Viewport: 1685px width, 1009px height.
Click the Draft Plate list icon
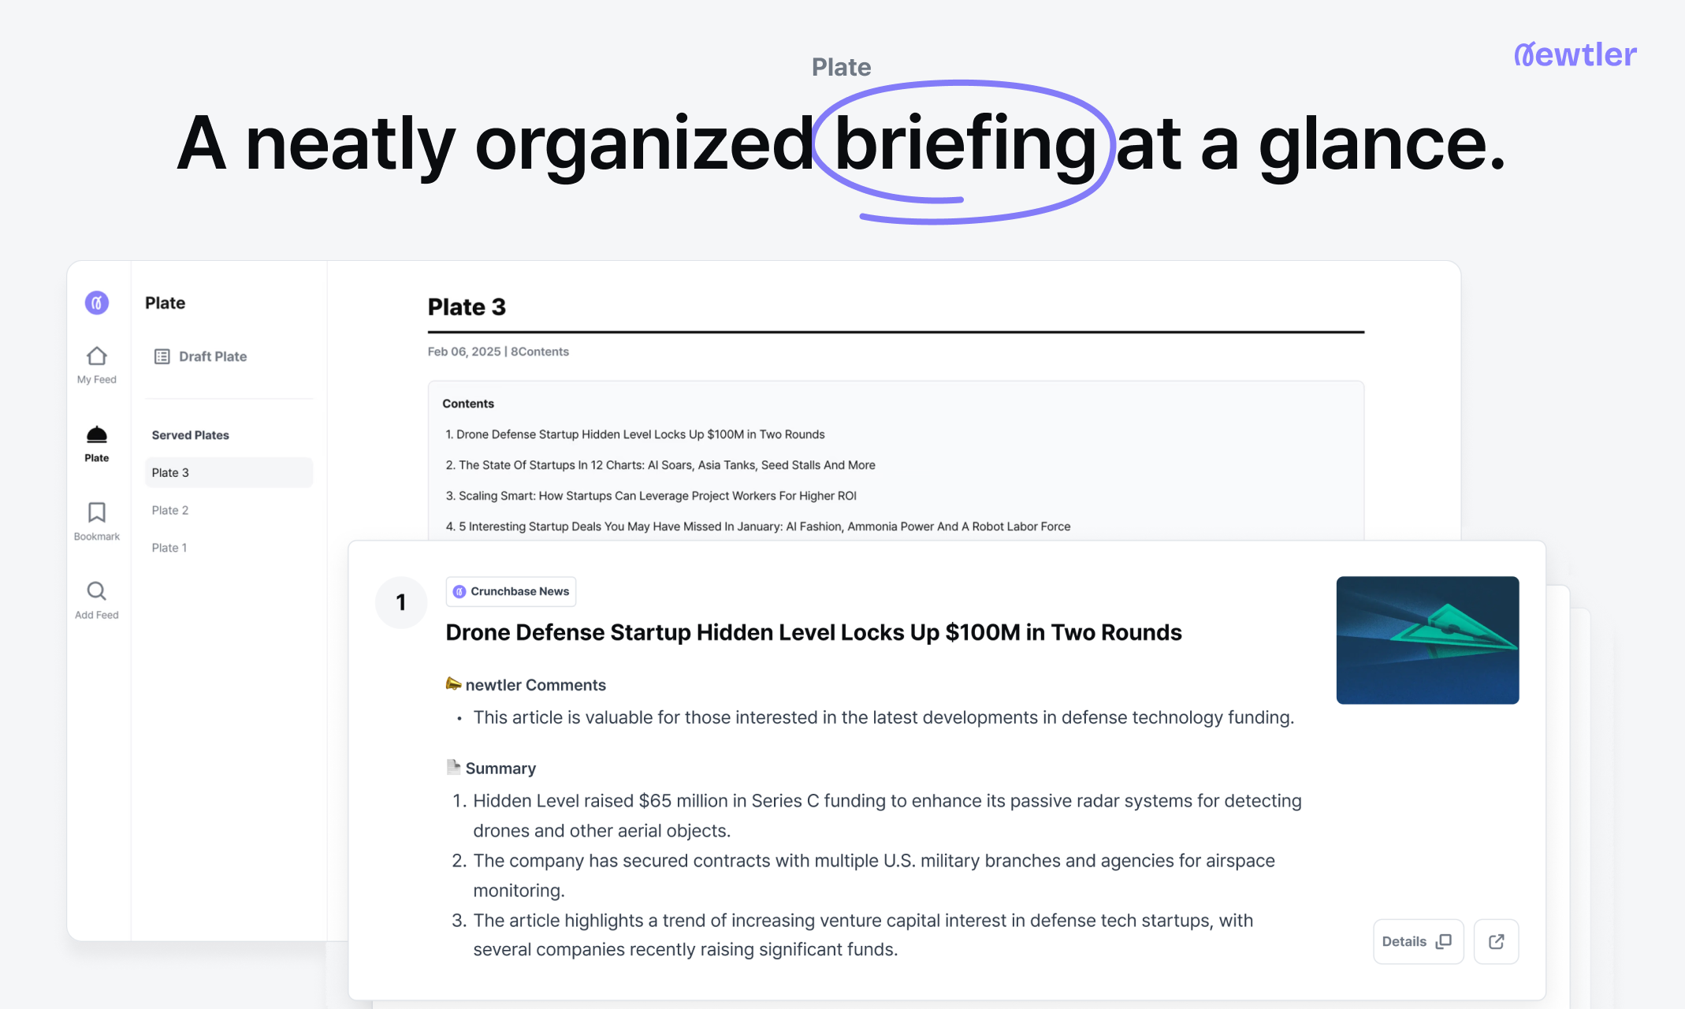162,356
